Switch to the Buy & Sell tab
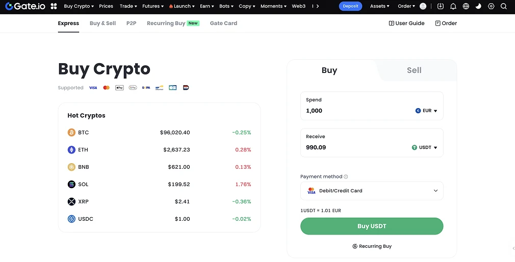Screen dimensions: 515x262 (x=103, y=23)
